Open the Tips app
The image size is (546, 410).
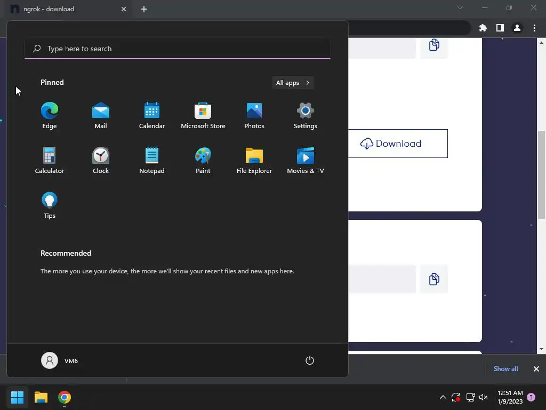point(50,206)
